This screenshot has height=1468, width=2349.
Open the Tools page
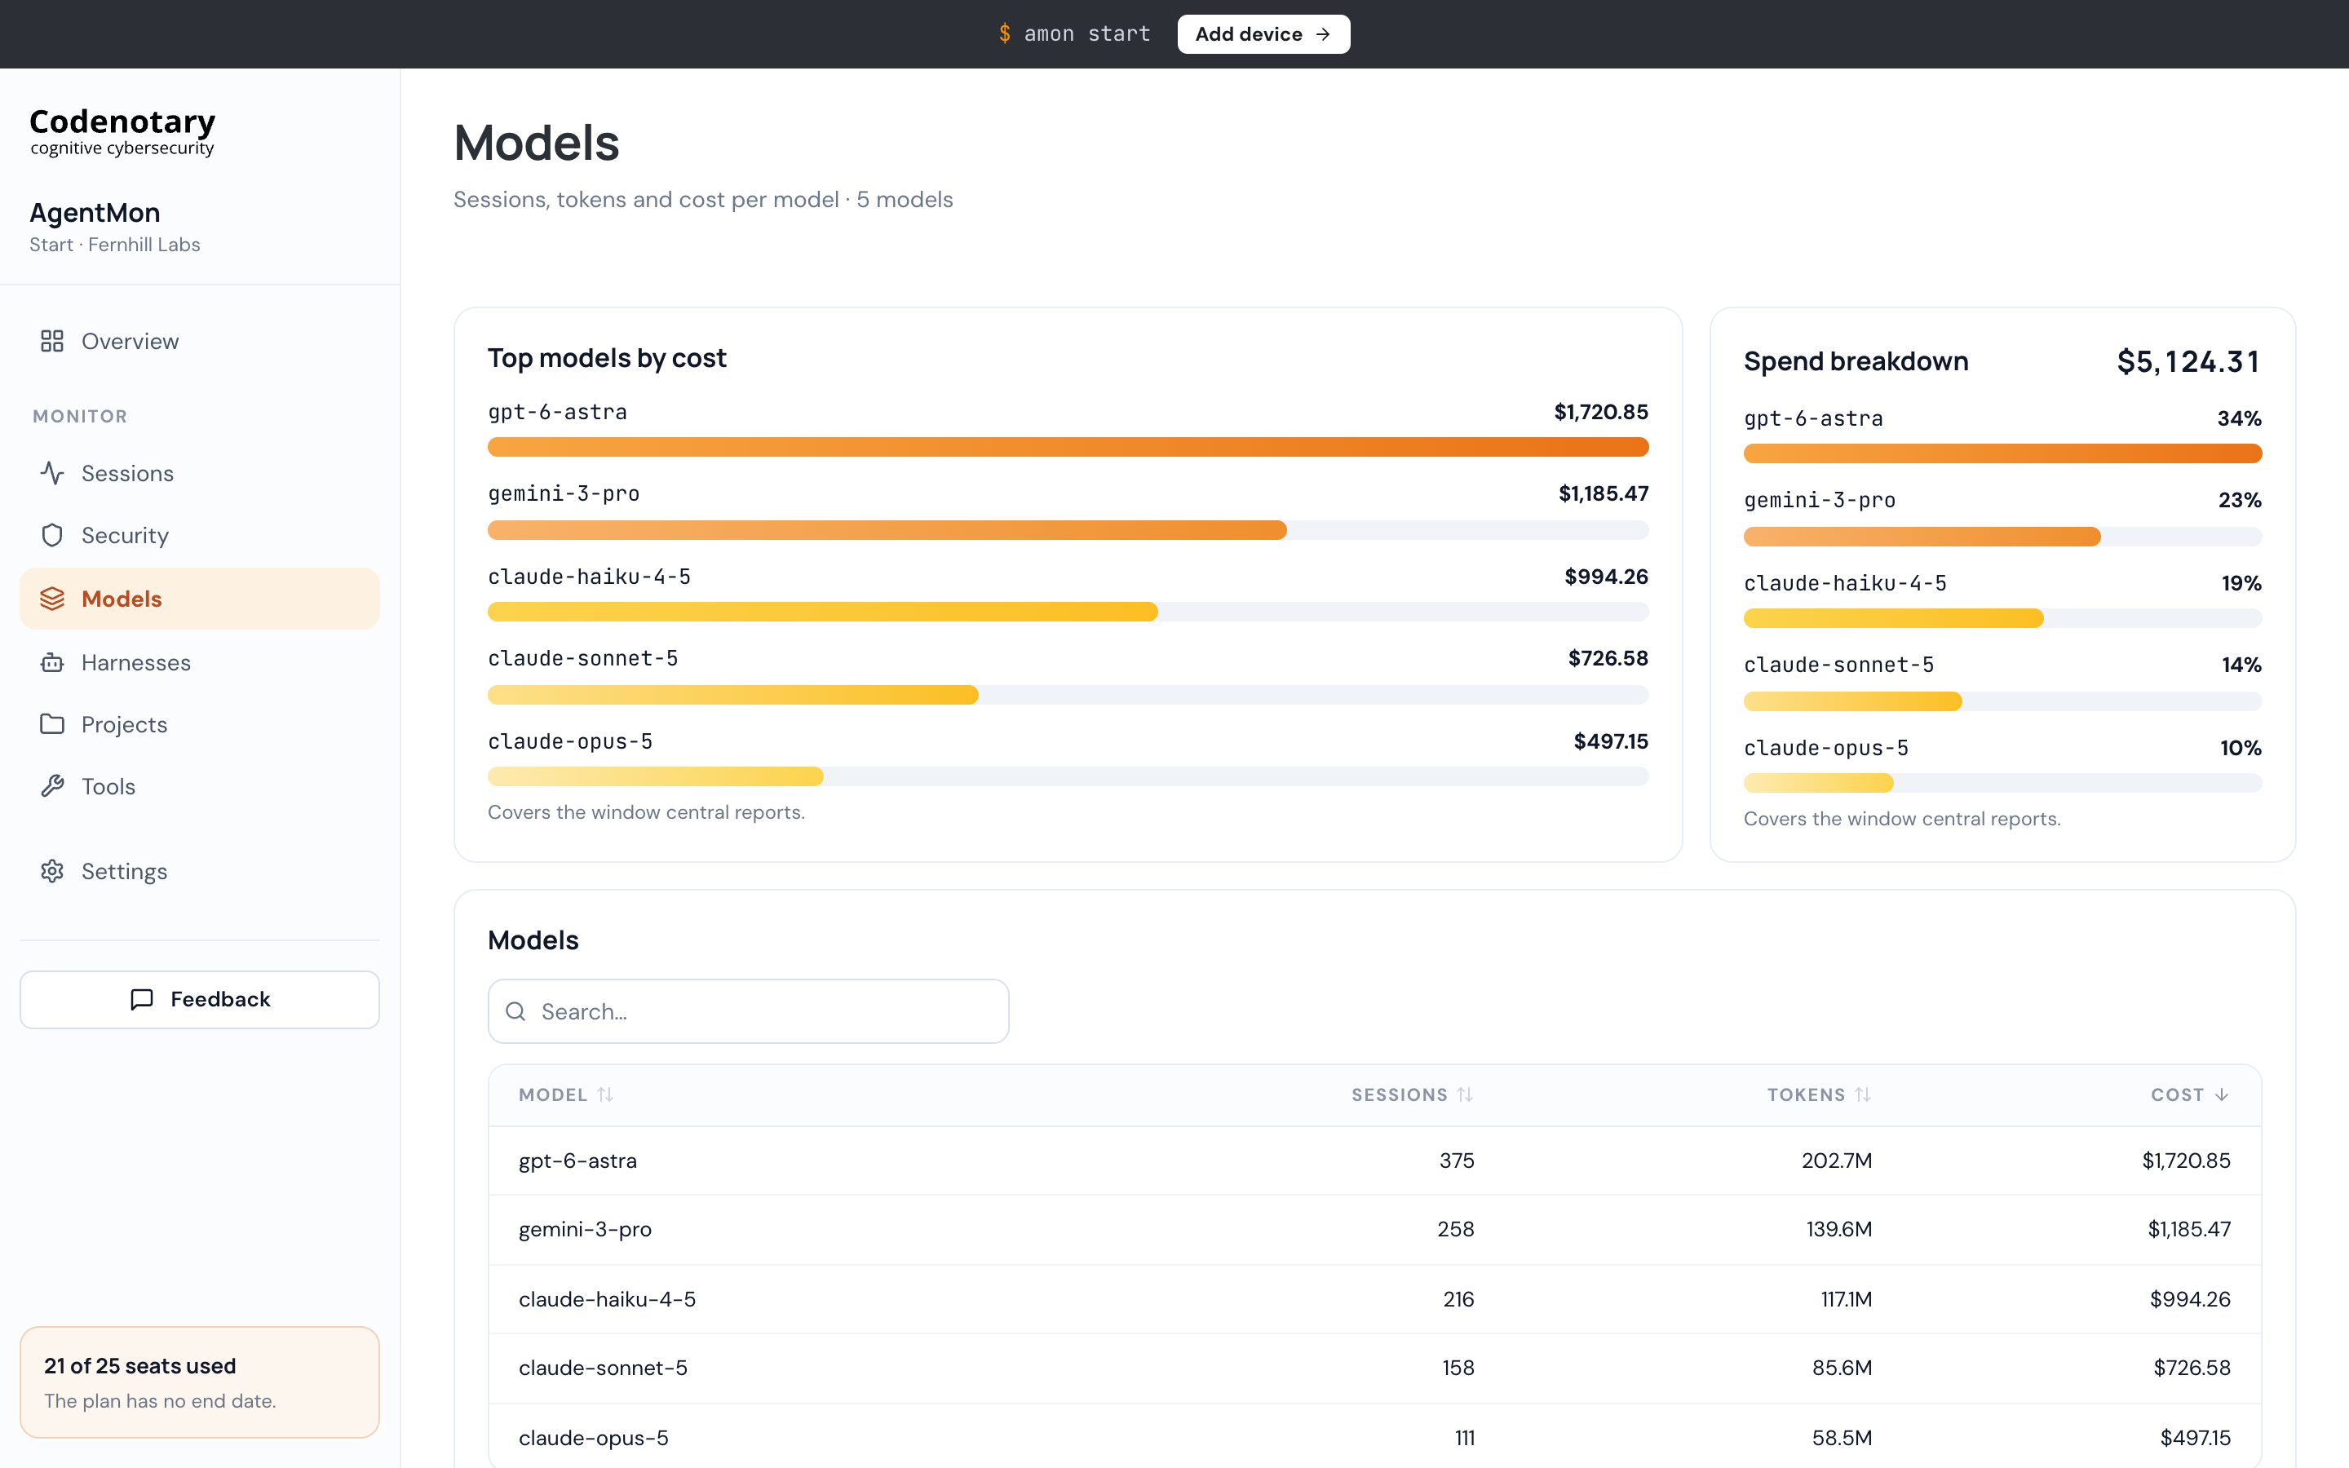pos(200,786)
